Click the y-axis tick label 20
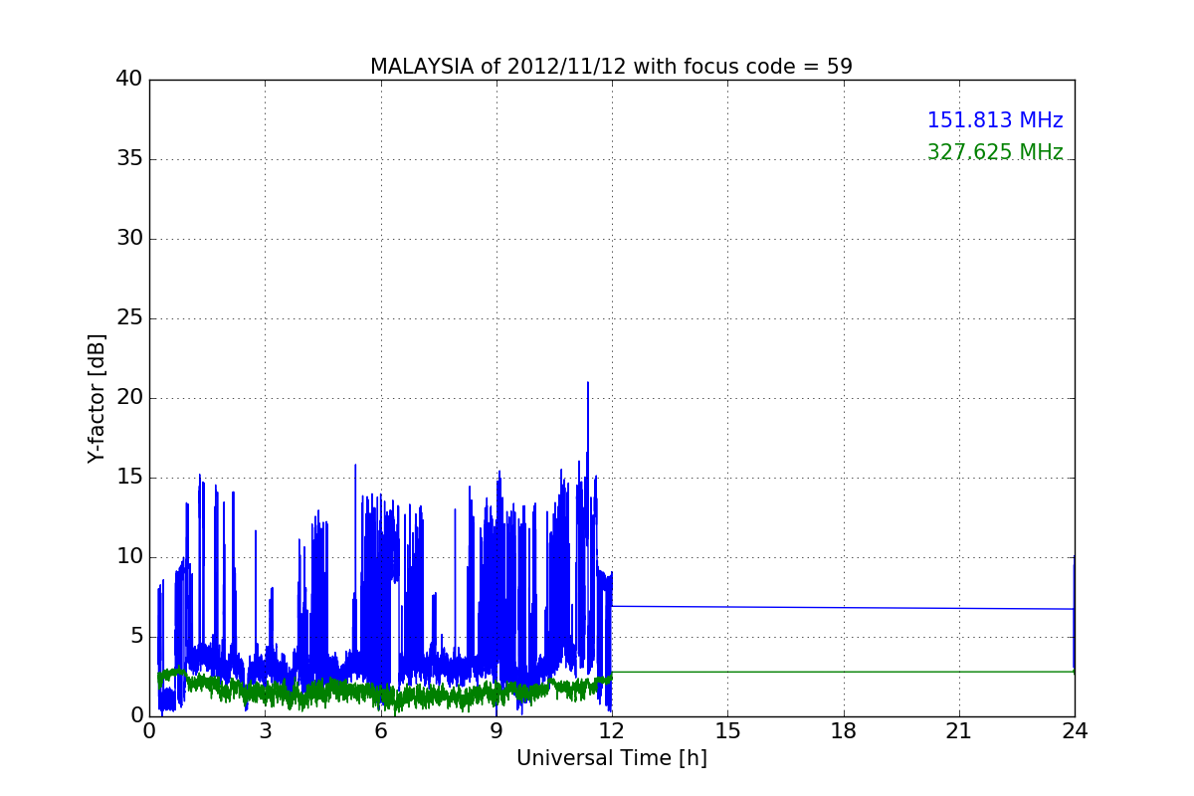The height and width of the screenshot is (796, 1194). [129, 398]
